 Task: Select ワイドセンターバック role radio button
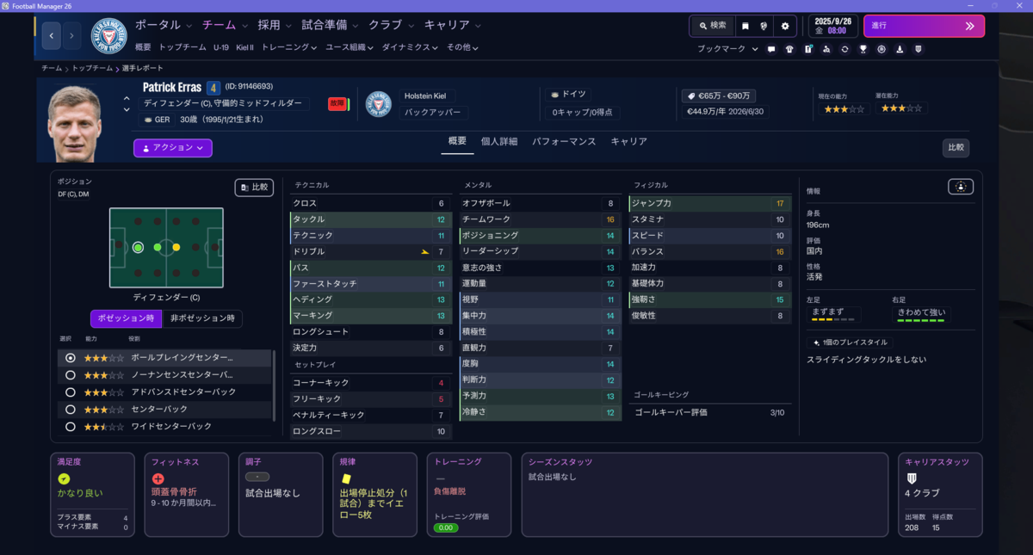(70, 426)
